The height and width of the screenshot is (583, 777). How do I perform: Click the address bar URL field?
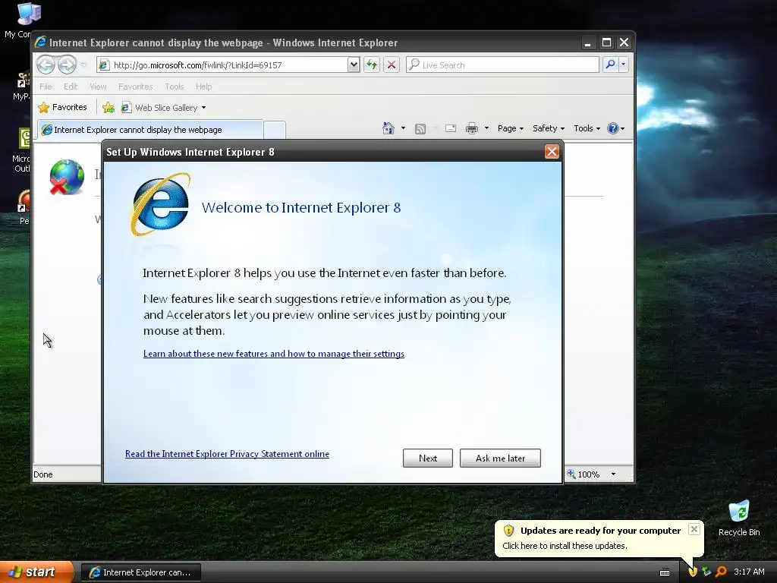point(223,65)
